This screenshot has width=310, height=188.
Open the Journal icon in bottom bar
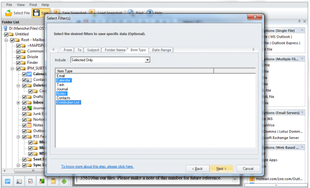point(42,181)
